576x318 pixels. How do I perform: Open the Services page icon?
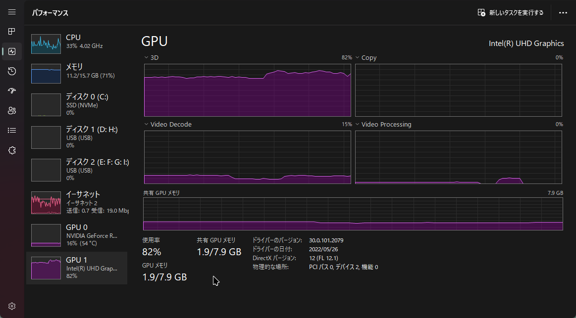[12, 150]
